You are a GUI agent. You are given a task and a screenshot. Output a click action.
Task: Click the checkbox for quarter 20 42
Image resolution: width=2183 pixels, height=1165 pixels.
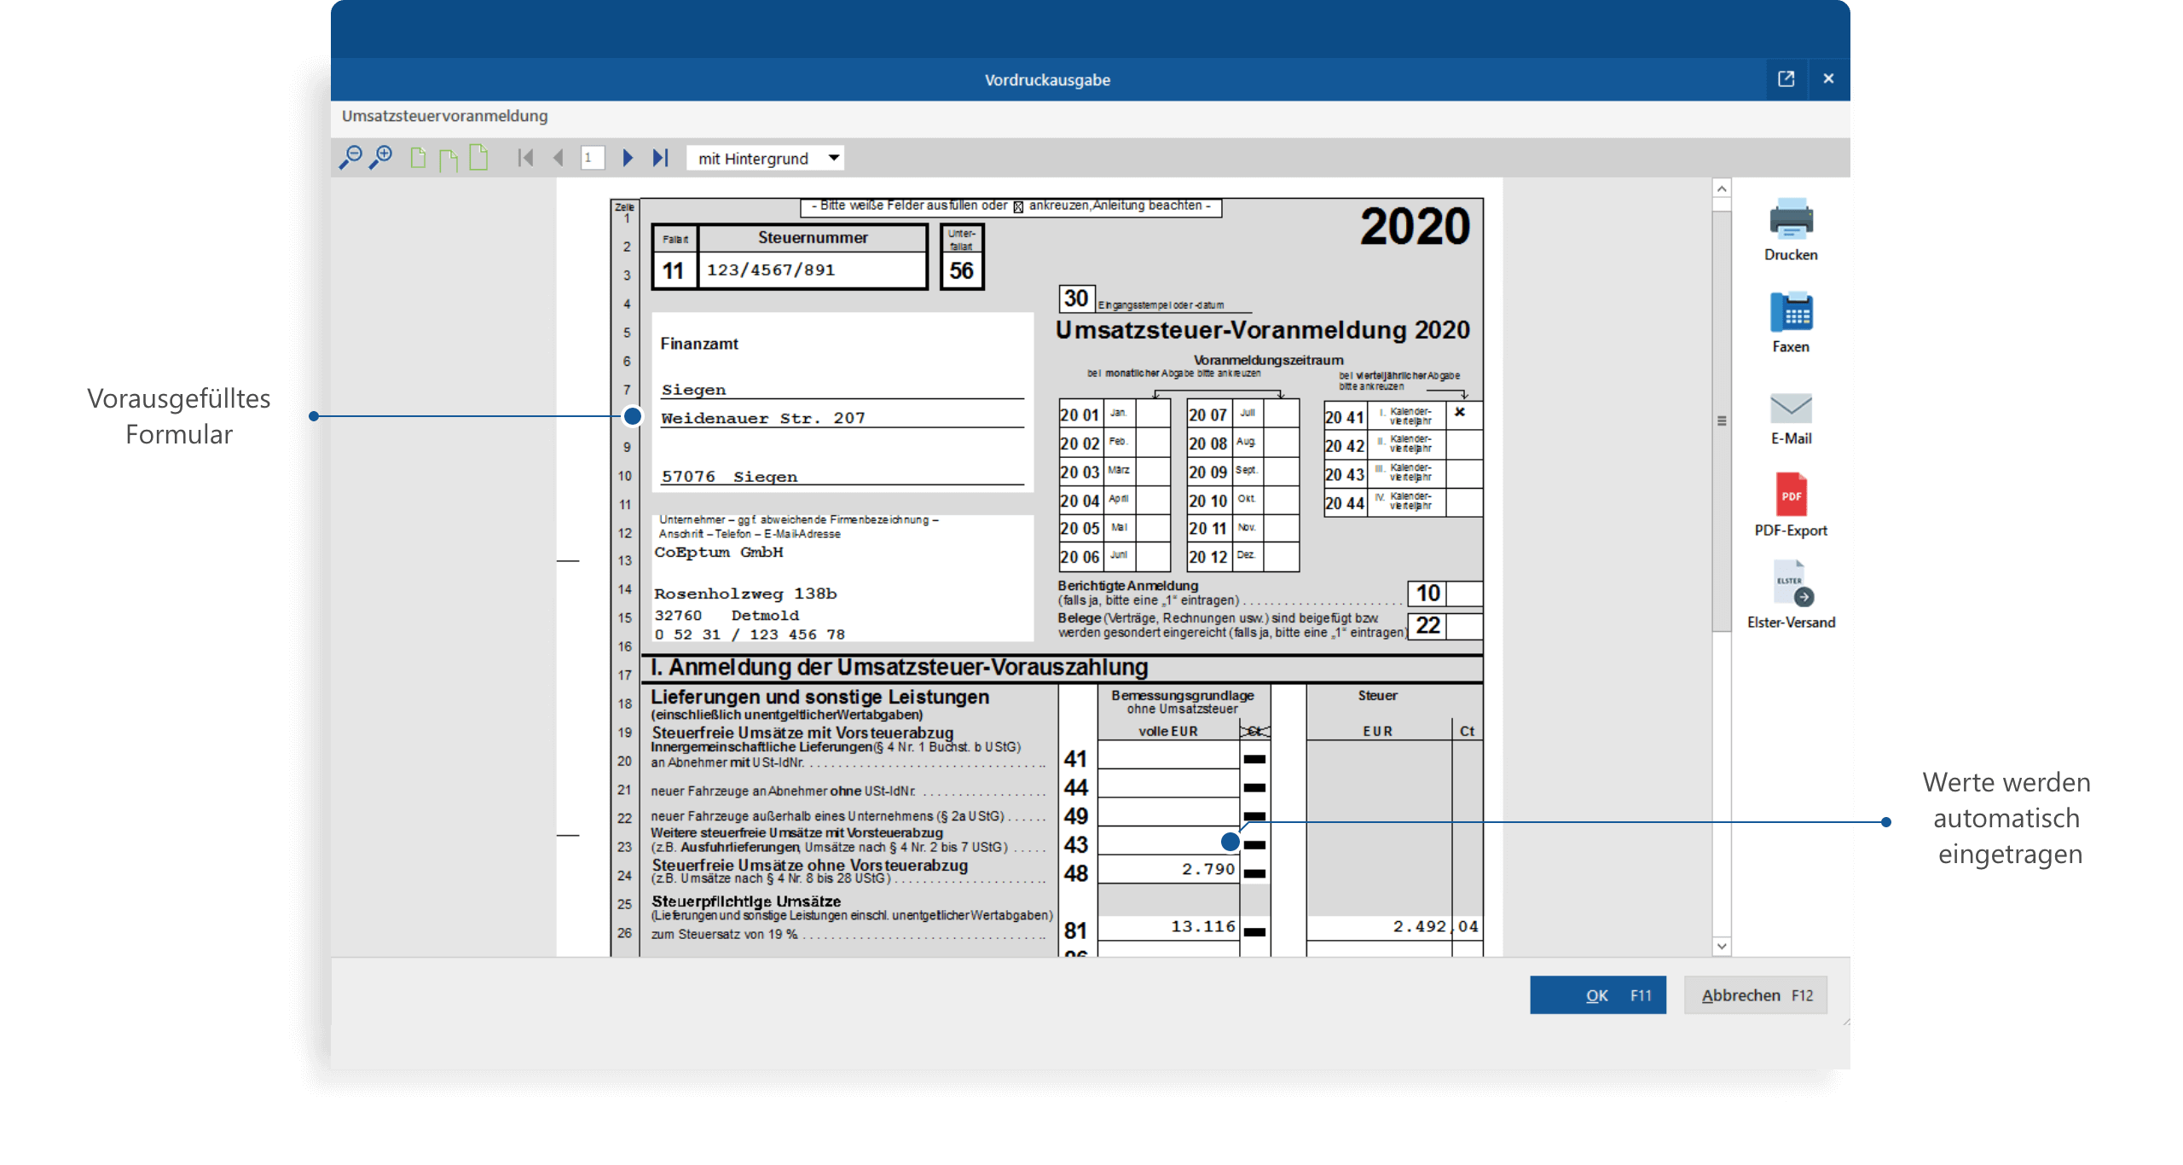point(1463,444)
